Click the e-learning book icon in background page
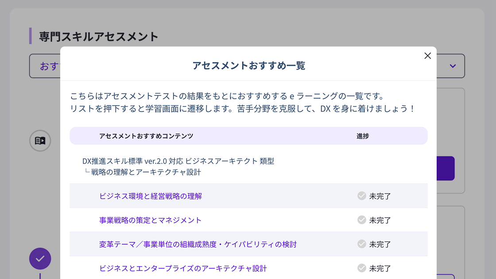Image resolution: width=496 pixels, height=279 pixels. point(40,141)
